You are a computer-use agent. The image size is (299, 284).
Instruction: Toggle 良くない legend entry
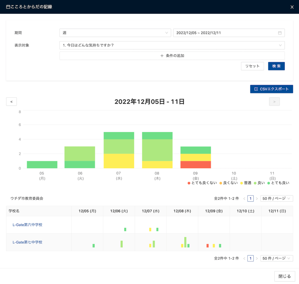229,183
